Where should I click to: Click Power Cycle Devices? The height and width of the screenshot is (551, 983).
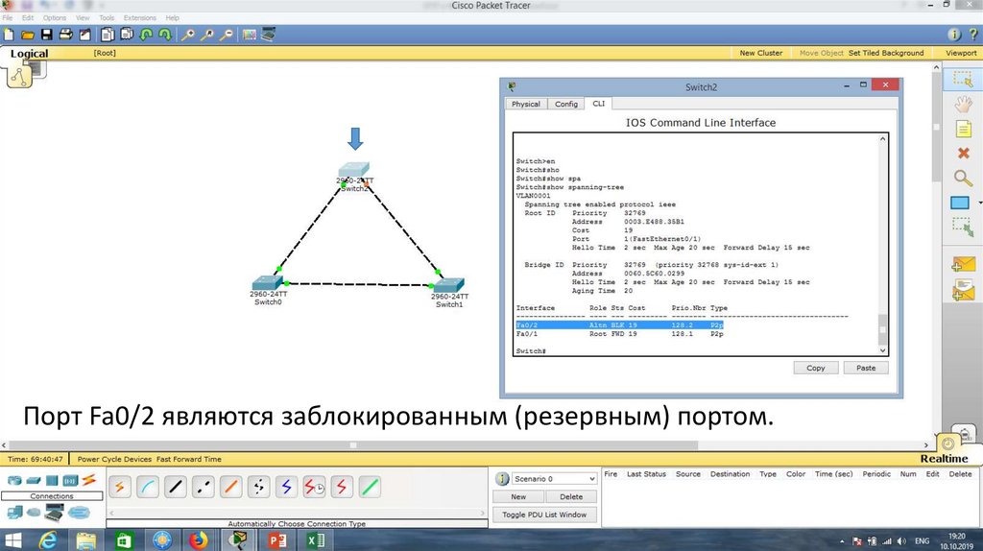[x=114, y=460]
